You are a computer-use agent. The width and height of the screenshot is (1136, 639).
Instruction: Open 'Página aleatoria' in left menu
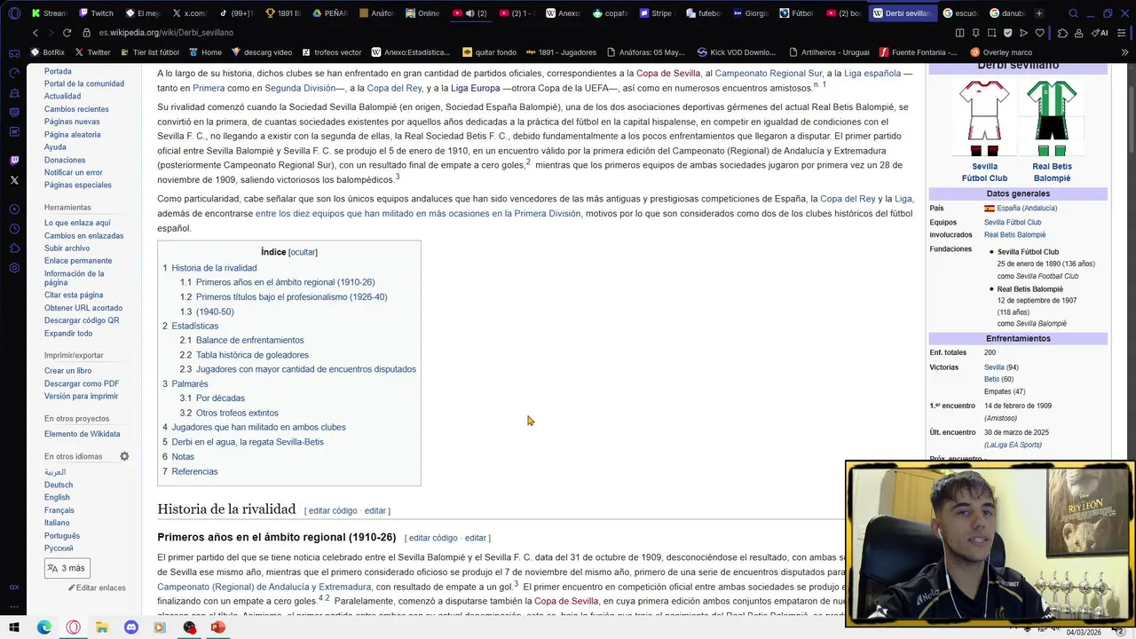point(73,134)
